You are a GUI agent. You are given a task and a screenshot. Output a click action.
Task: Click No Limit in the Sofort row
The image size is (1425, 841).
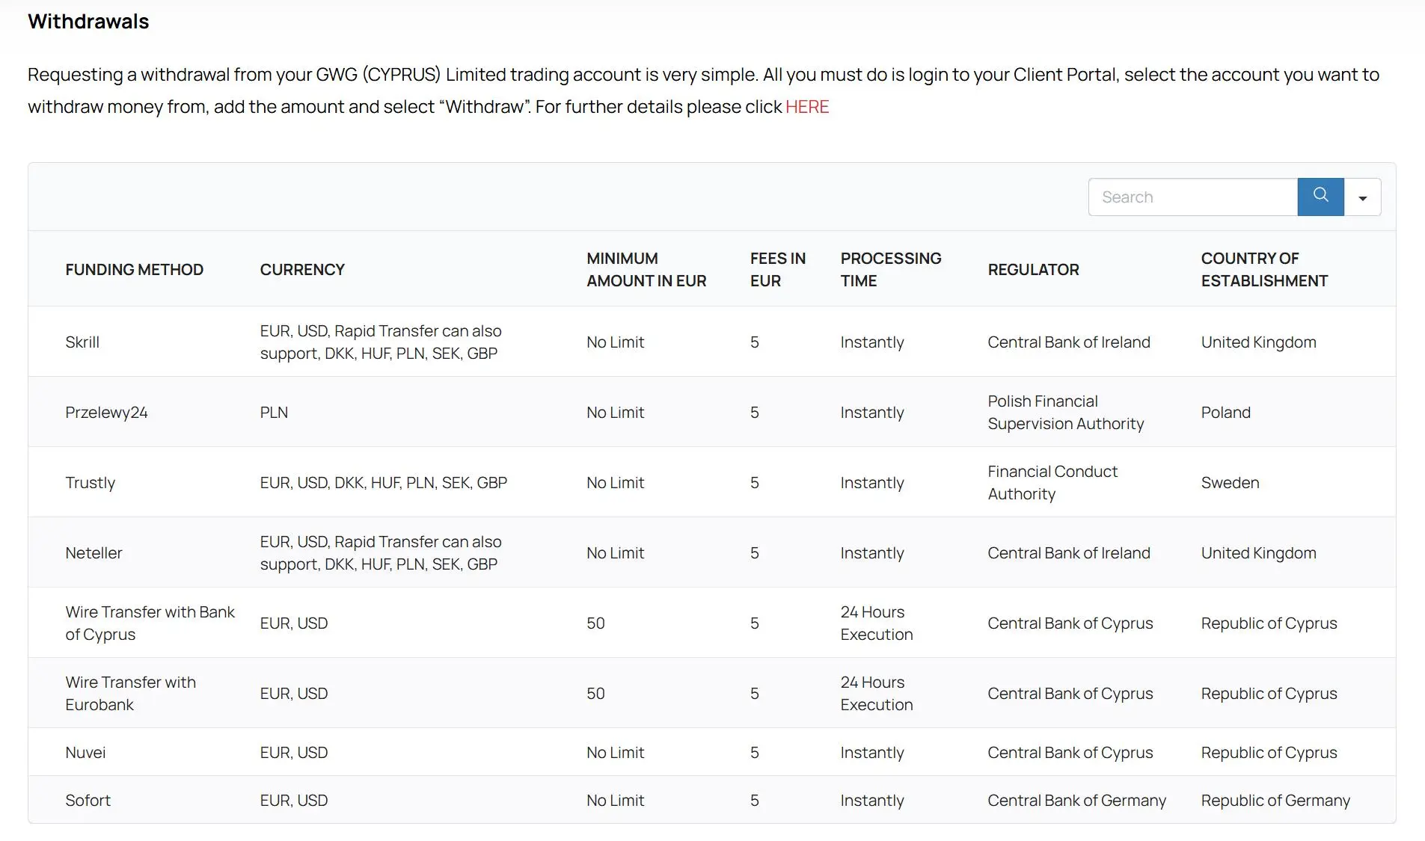[615, 800]
